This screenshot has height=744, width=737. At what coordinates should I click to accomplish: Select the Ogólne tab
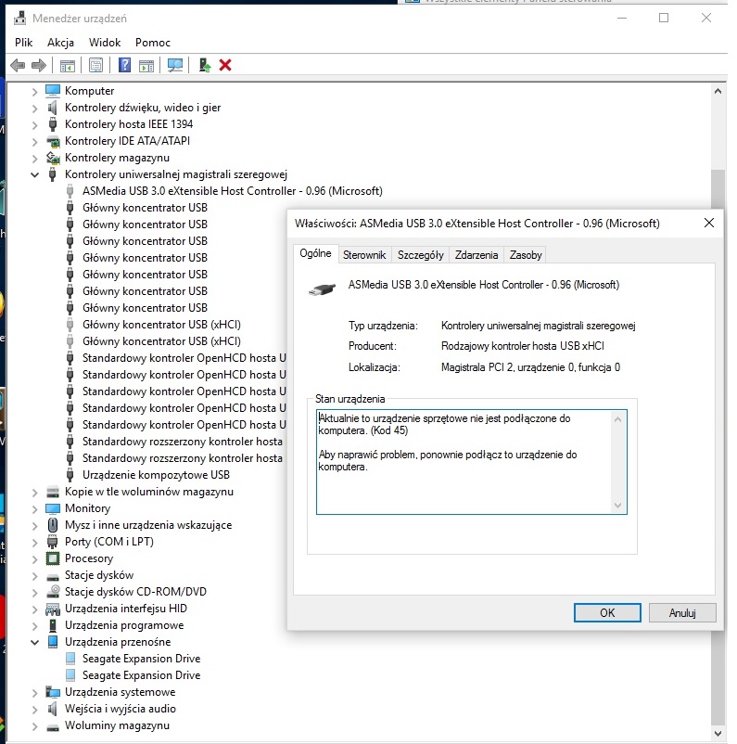(x=315, y=254)
